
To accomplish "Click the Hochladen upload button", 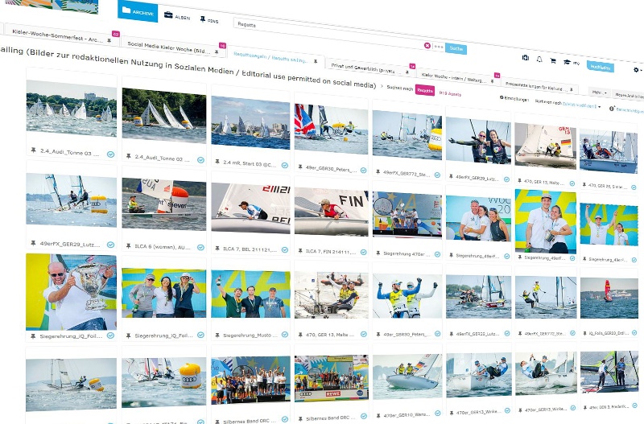I will coord(600,67).
